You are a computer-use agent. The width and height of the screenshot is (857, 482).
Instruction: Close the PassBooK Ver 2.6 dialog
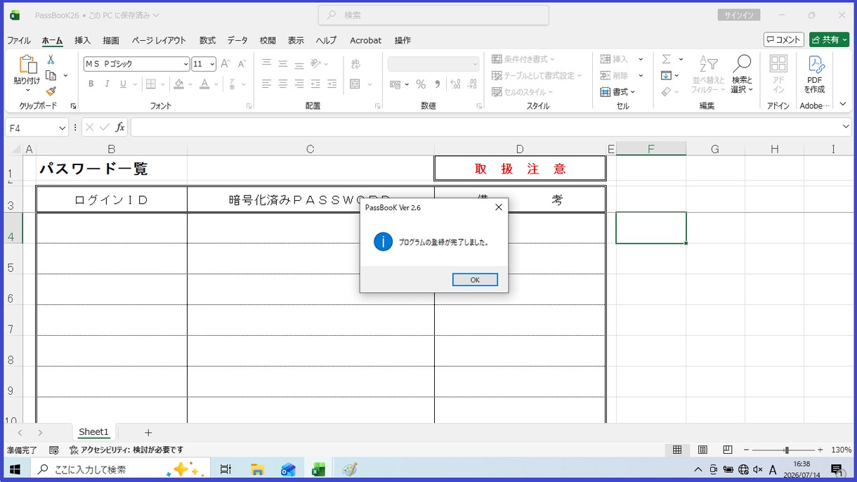pos(498,207)
